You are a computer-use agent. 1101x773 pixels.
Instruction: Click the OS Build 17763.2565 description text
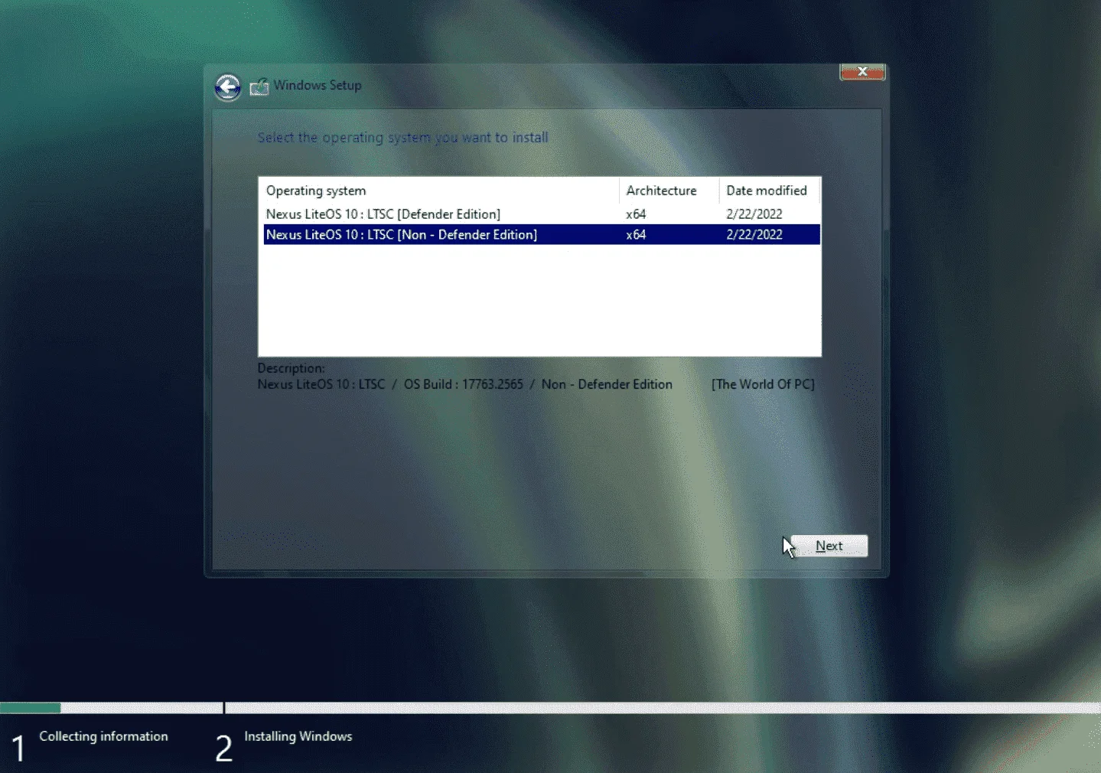[x=464, y=384]
